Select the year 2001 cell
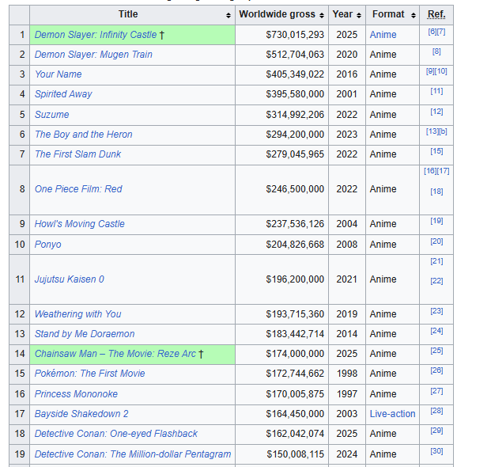The height and width of the screenshot is (467, 491). pos(347,95)
